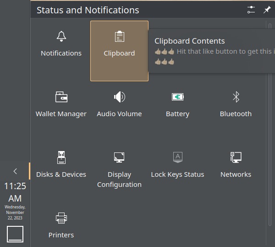
Task: Open the Wallet Manager icon
Action: pos(61,97)
